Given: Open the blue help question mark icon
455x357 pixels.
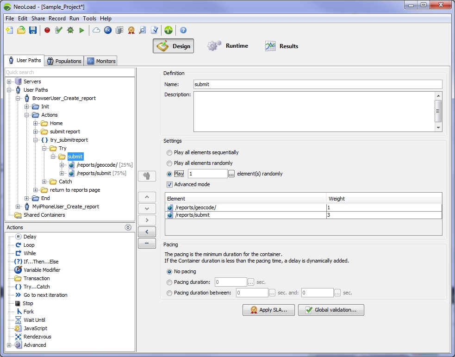Looking at the screenshot, I should coord(183,30).
